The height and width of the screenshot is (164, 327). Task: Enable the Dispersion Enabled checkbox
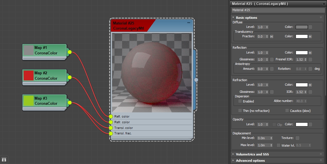pos(240,101)
